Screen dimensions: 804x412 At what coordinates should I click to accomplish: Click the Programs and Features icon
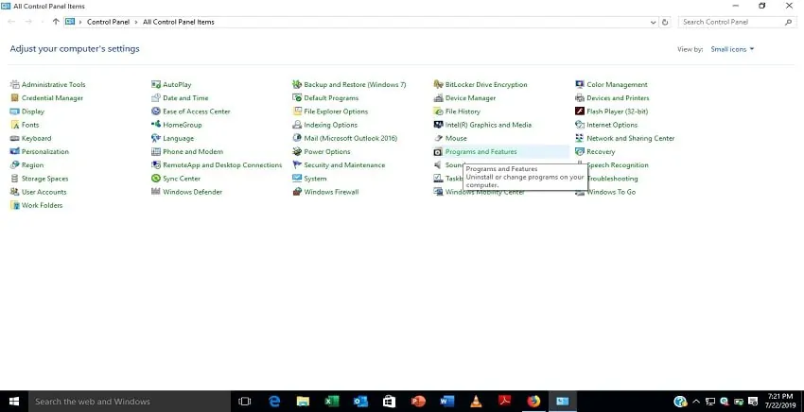pos(438,152)
